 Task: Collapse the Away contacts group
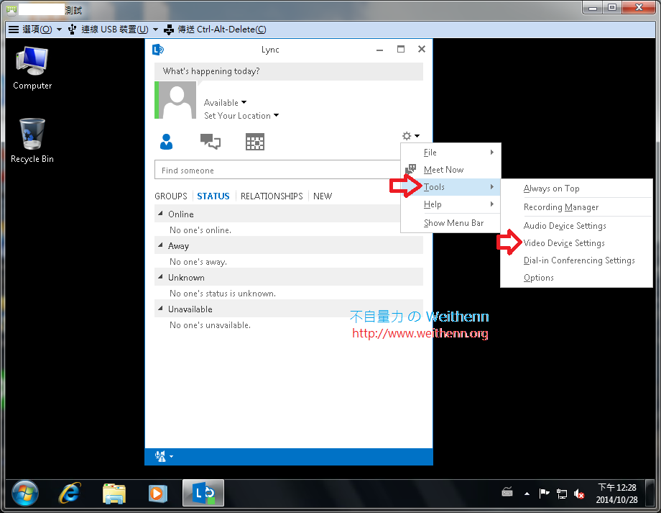[160, 245]
